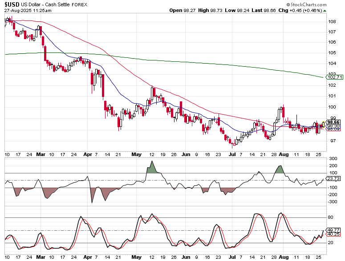Click the yellow latest candlestick
The width and height of the screenshot is (345, 261).
tap(324, 124)
